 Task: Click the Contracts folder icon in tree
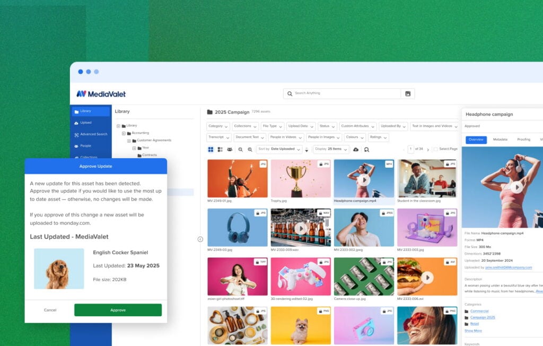[139, 155]
